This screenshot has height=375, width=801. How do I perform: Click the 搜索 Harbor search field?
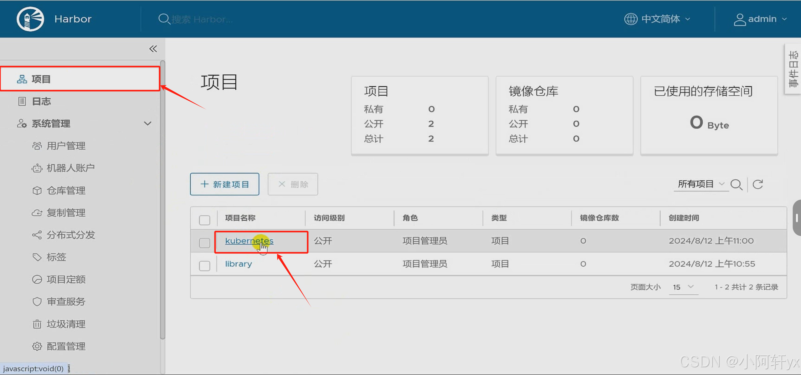tap(203, 19)
